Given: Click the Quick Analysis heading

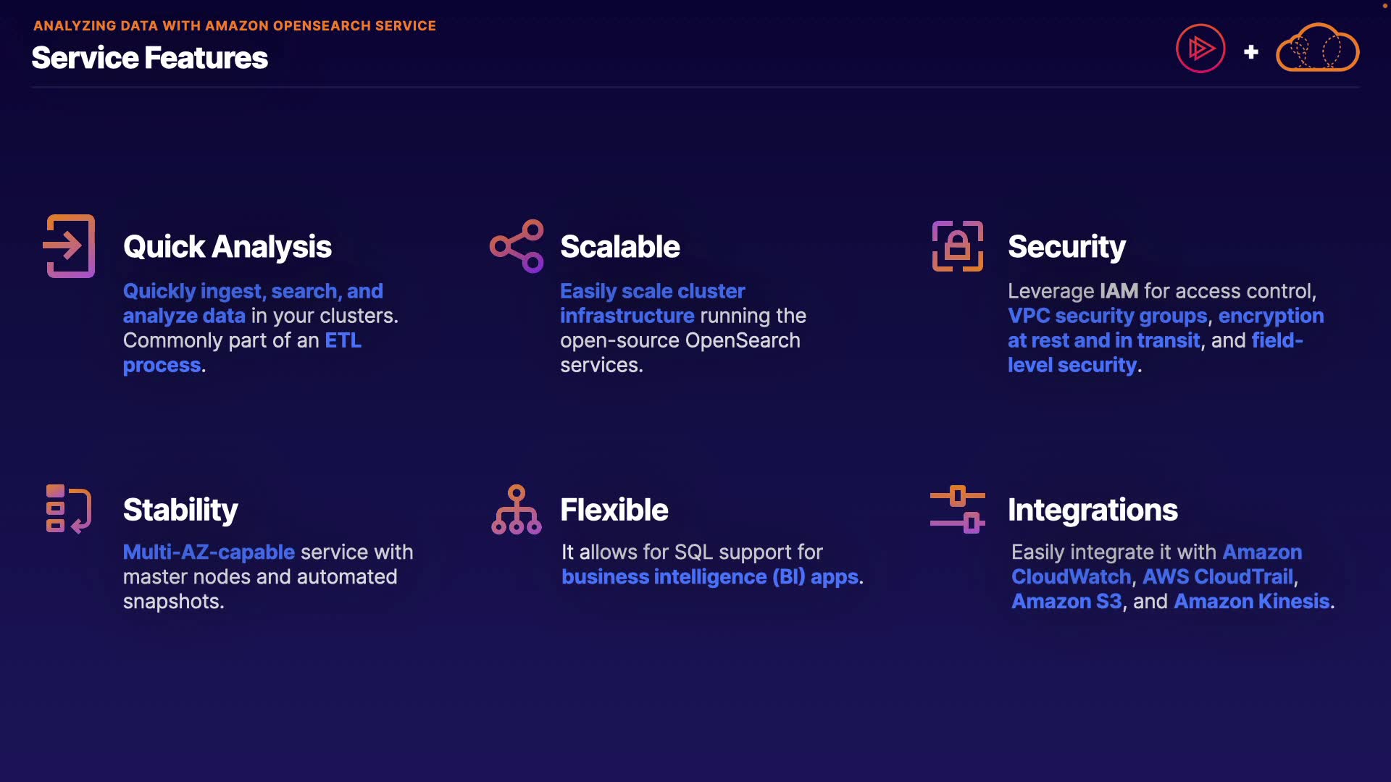Looking at the screenshot, I should coord(227,247).
